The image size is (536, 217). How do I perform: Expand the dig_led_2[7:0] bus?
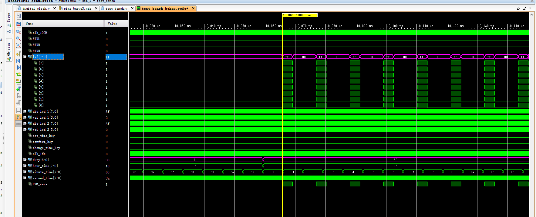25,123
